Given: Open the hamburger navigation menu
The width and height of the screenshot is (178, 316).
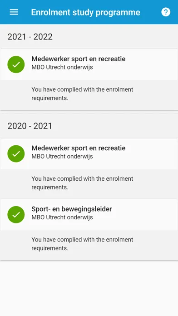Looking at the screenshot, I should coord(14,12).
